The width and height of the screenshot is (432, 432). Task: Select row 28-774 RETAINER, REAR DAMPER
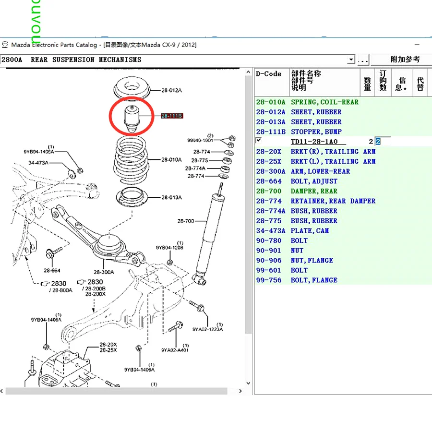343,201
